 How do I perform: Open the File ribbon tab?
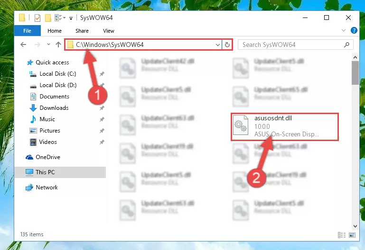coord(27,31)
